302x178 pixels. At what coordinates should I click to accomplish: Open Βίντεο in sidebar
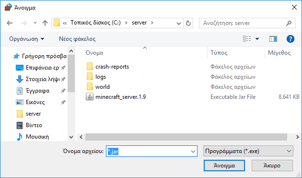click(29, 125)
